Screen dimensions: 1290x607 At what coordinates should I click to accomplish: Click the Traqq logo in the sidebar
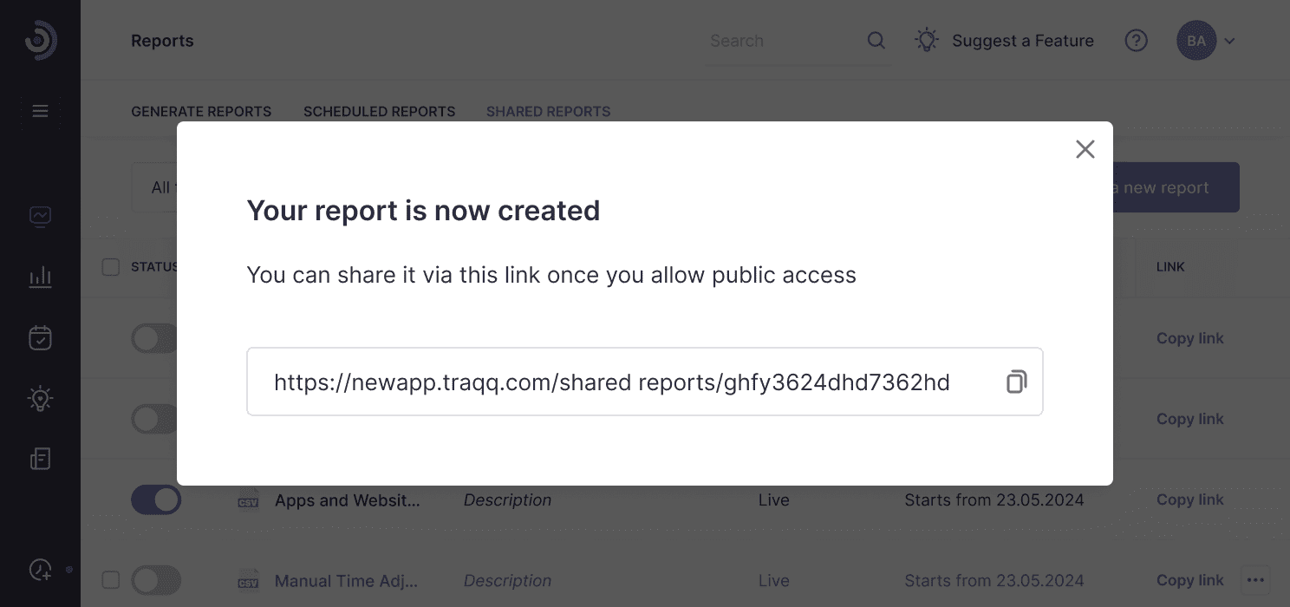point(40,41)
